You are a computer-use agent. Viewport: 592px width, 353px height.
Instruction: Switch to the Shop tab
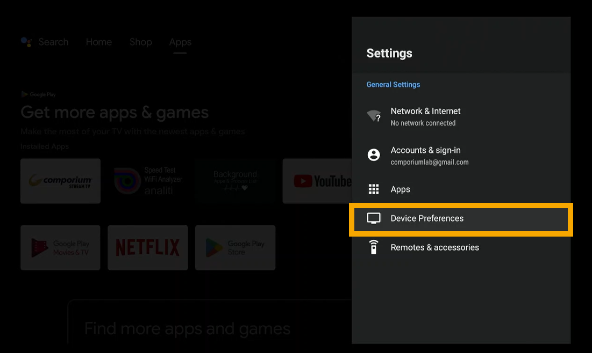coord(141,42)
